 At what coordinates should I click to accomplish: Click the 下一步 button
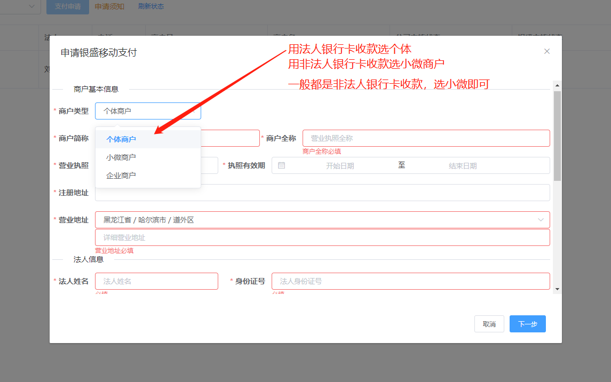click(527, 324)
